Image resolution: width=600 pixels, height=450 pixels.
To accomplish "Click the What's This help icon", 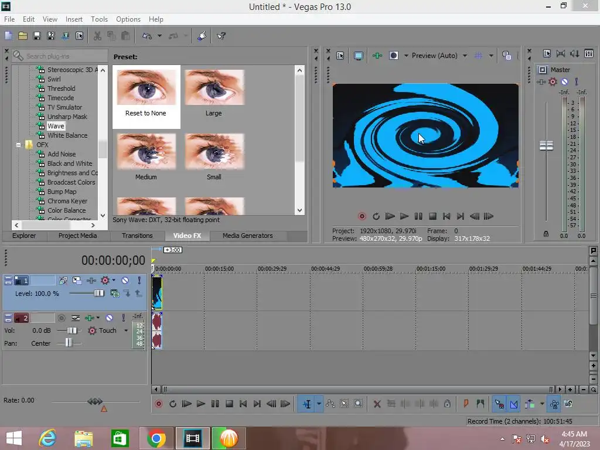I will pos(221,36).
